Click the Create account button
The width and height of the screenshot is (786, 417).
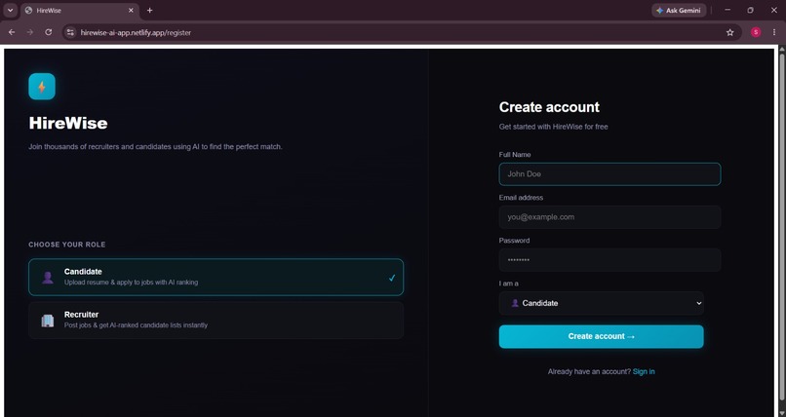[x=601, y=336]
